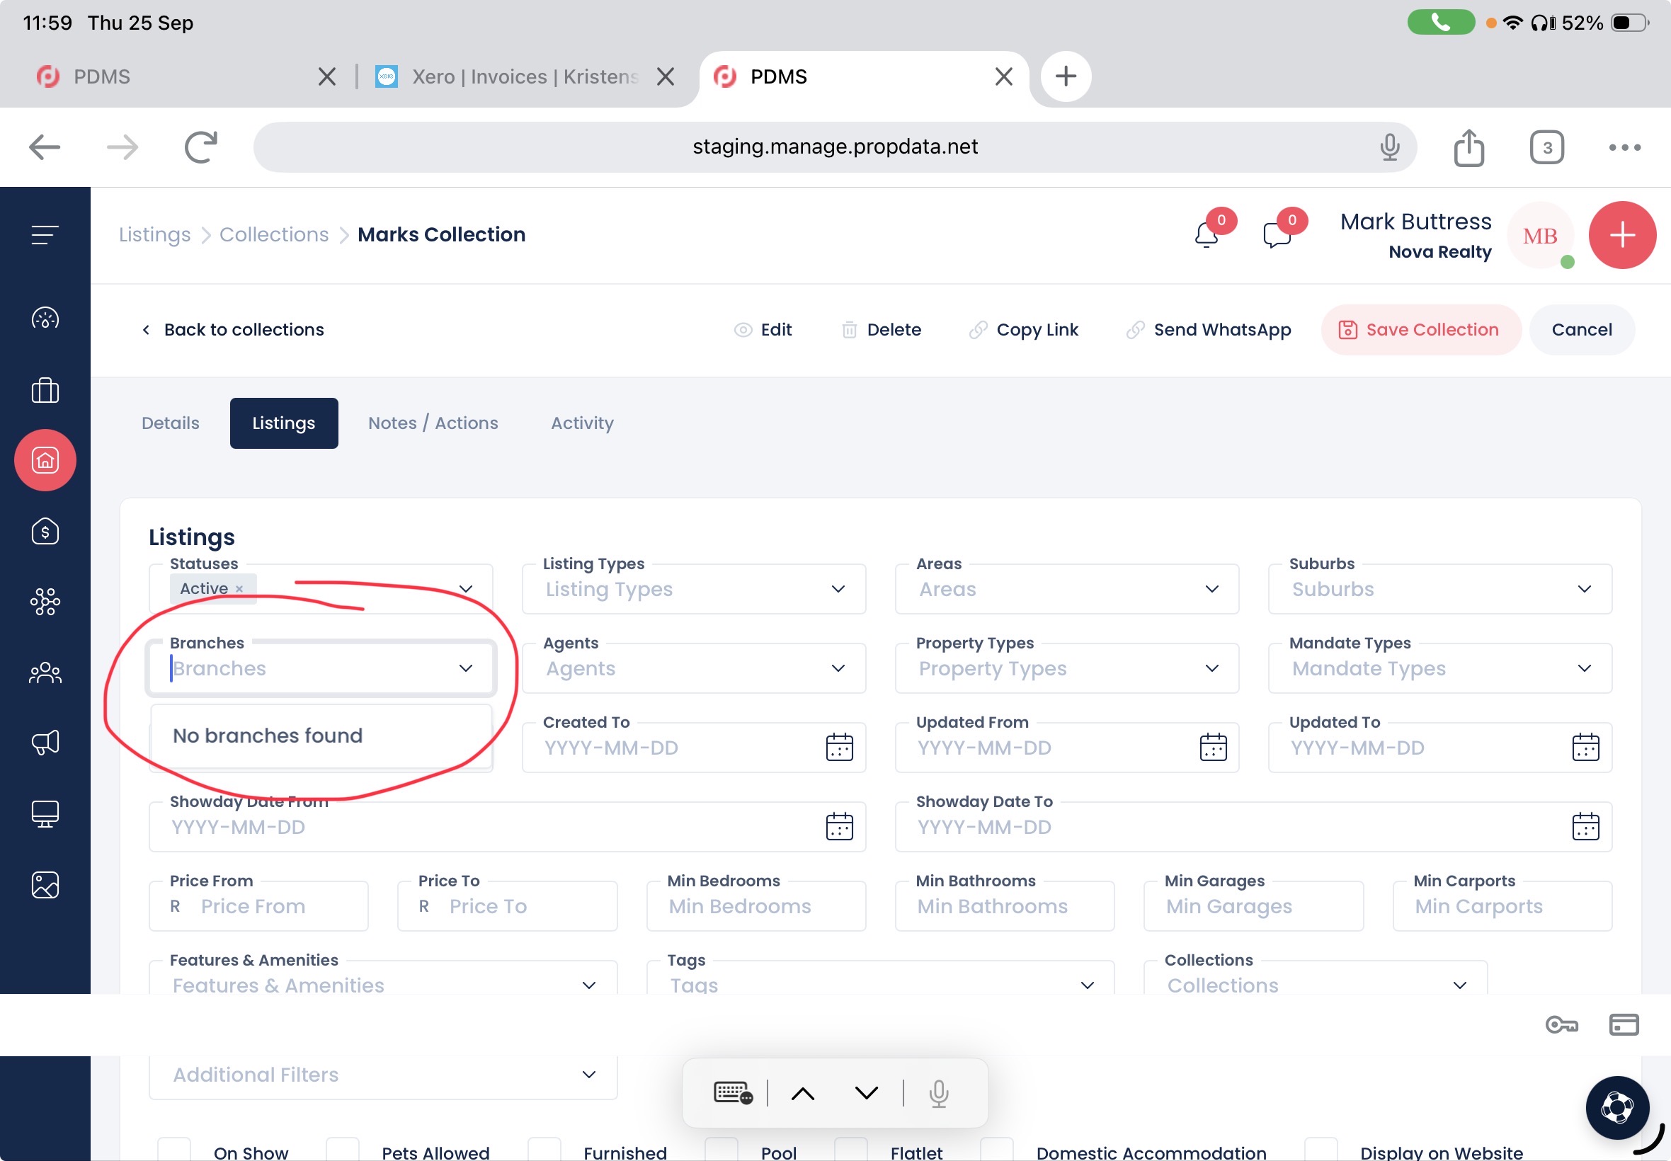
Task: Open the image gallery sidebar icon
Action: click(x=45, y=885)
